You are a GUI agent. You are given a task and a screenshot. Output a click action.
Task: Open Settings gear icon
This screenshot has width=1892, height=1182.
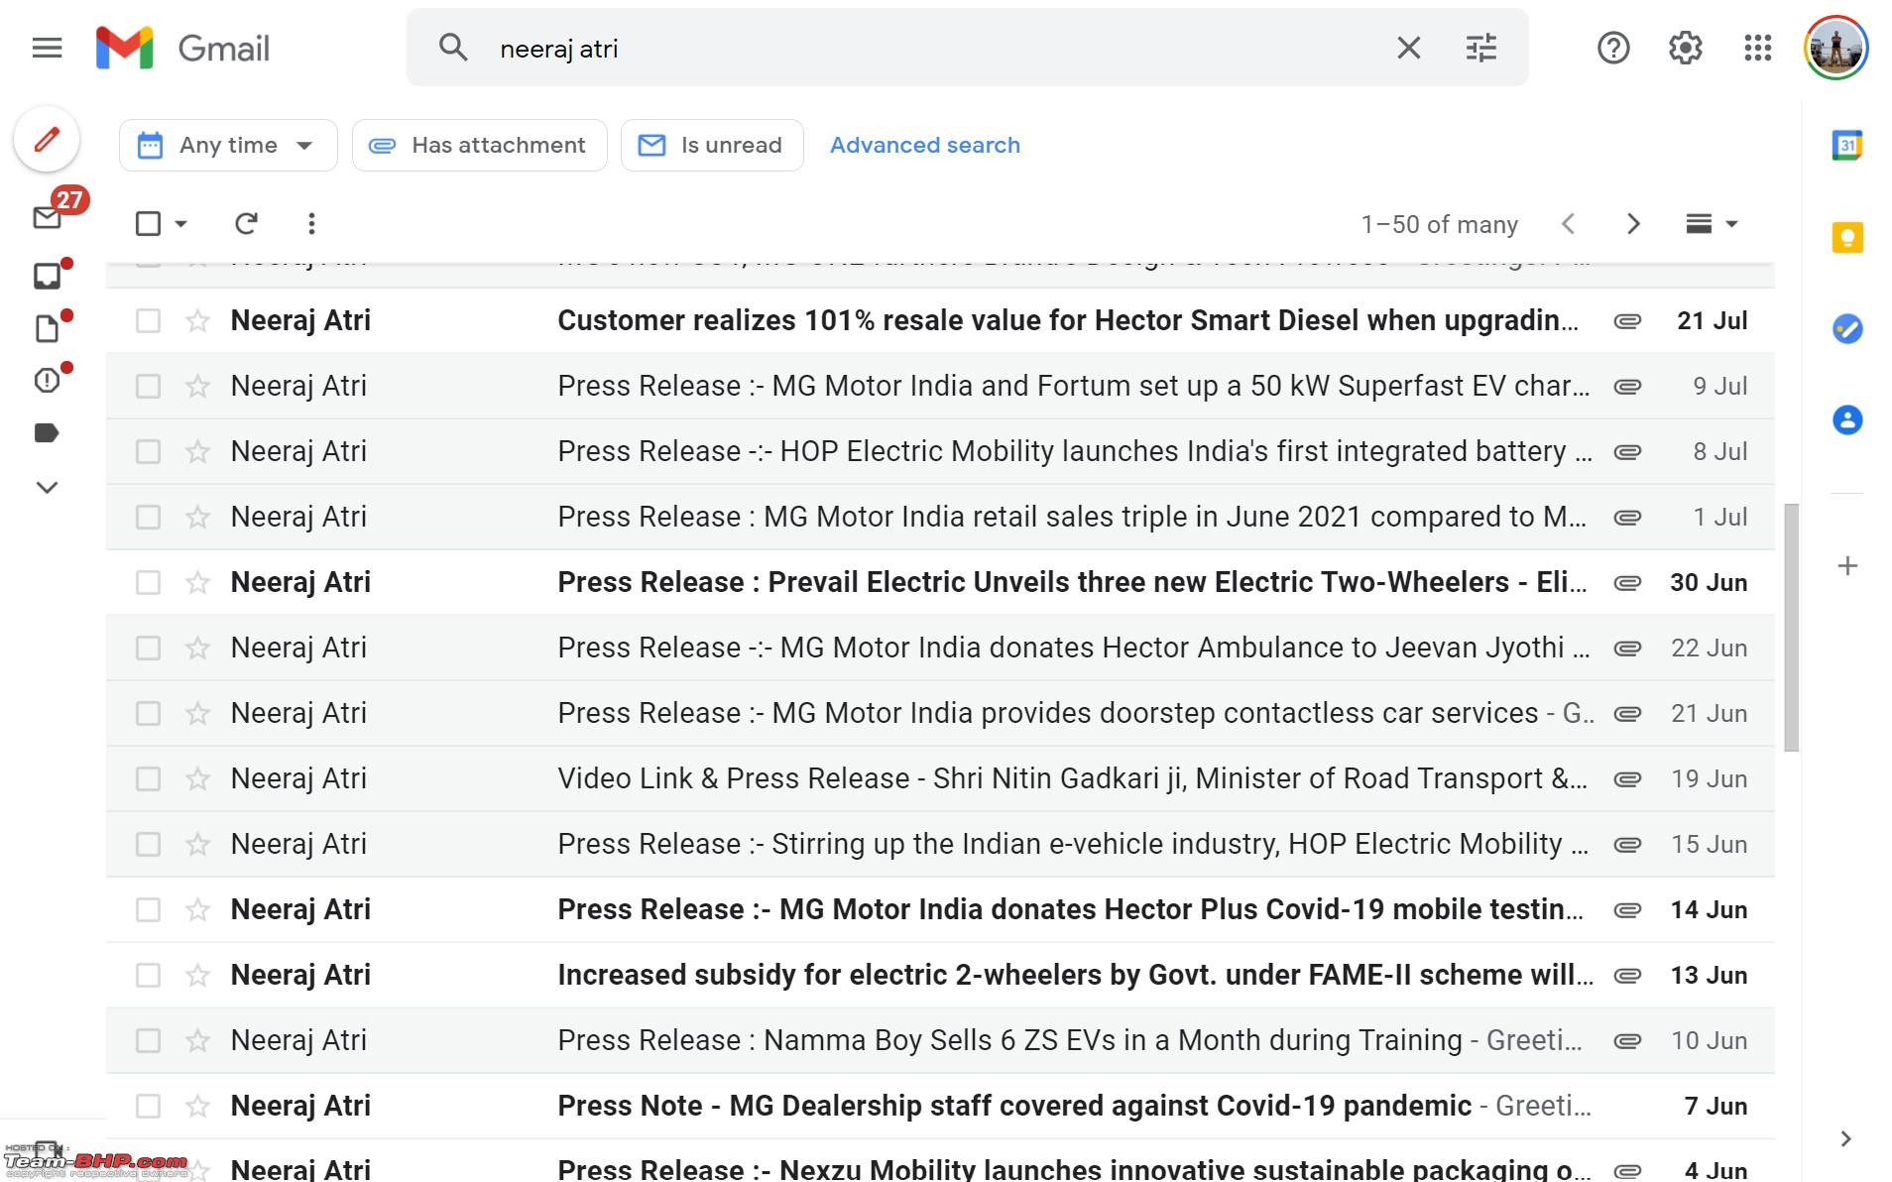tap(1685, 48)
